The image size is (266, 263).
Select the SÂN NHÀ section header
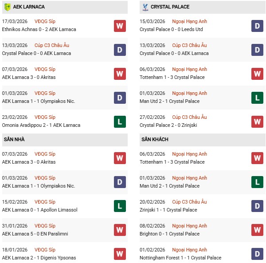coord(14,139)
